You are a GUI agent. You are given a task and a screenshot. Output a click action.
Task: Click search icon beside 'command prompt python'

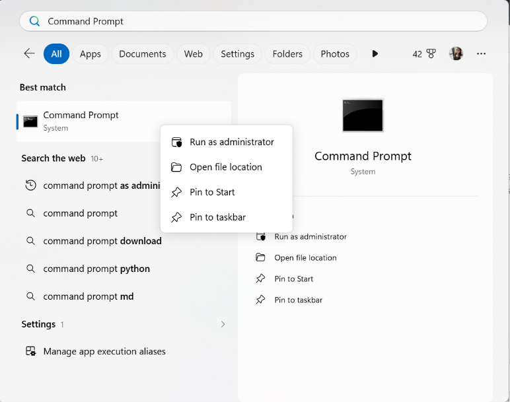pyautogui.click(x=30, y=269)
